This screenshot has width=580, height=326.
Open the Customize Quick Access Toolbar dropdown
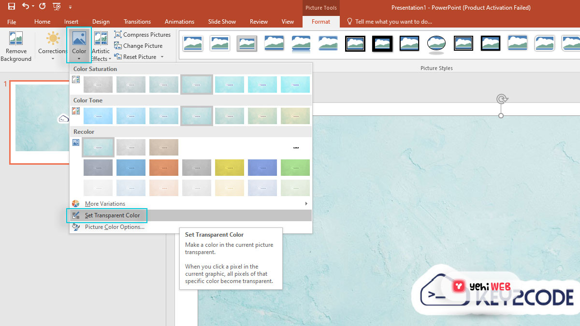coord(70,7)
